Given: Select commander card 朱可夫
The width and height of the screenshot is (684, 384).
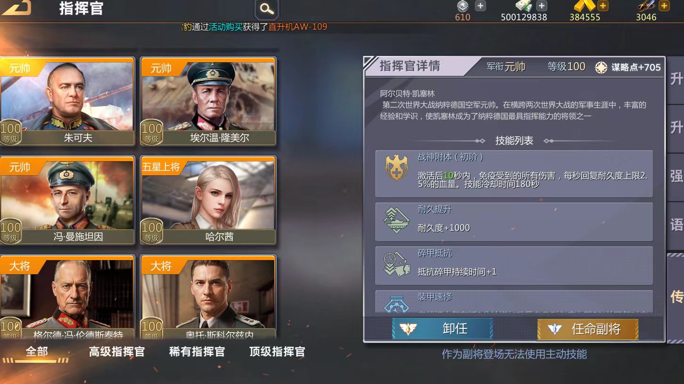Looking at the screenshot, I should click(x=67, y=101).
